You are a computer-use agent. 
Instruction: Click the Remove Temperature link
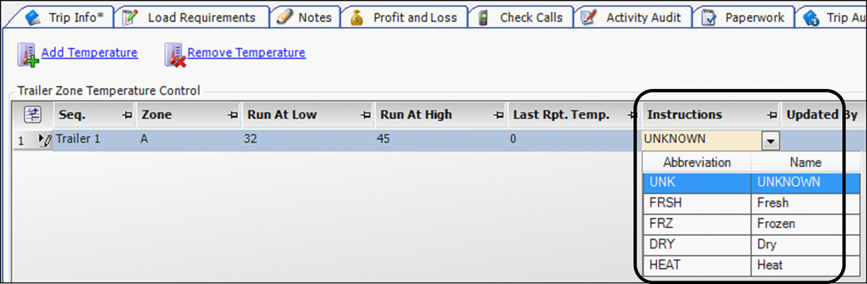pos(246,53)
